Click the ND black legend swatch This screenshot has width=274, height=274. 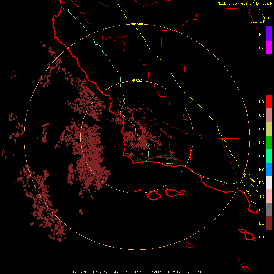coord(269,237)
